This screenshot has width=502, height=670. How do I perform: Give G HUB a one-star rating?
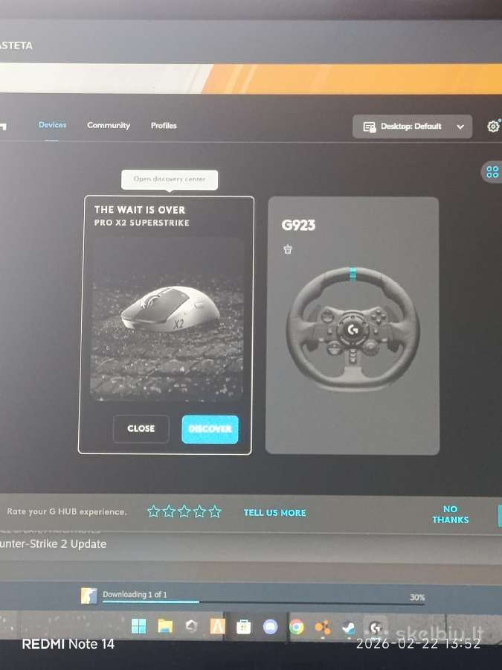(153, 511)
